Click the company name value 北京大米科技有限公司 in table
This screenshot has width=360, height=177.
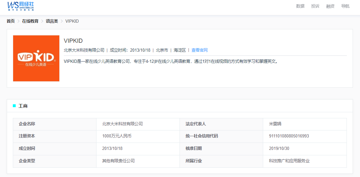pyautogui.click(x=122, y=124)
